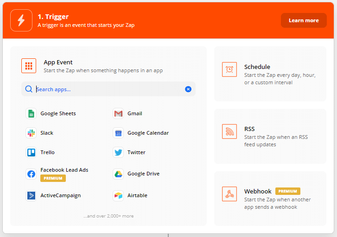Screen dimensions: 337x237
Task: Click the Learn more button
Action: pos(304,20)
